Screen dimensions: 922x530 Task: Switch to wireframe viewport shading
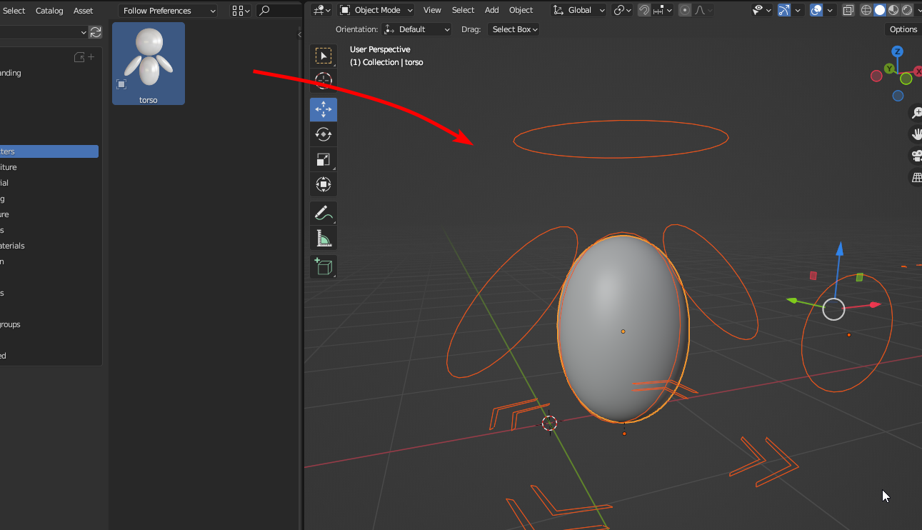(x=866, y=10)
